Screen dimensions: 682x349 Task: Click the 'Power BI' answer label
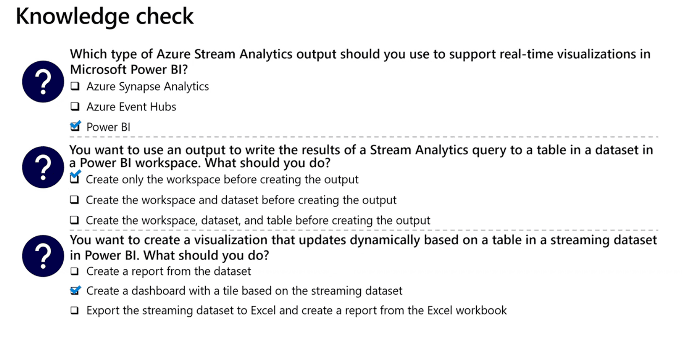click(108, 127)
